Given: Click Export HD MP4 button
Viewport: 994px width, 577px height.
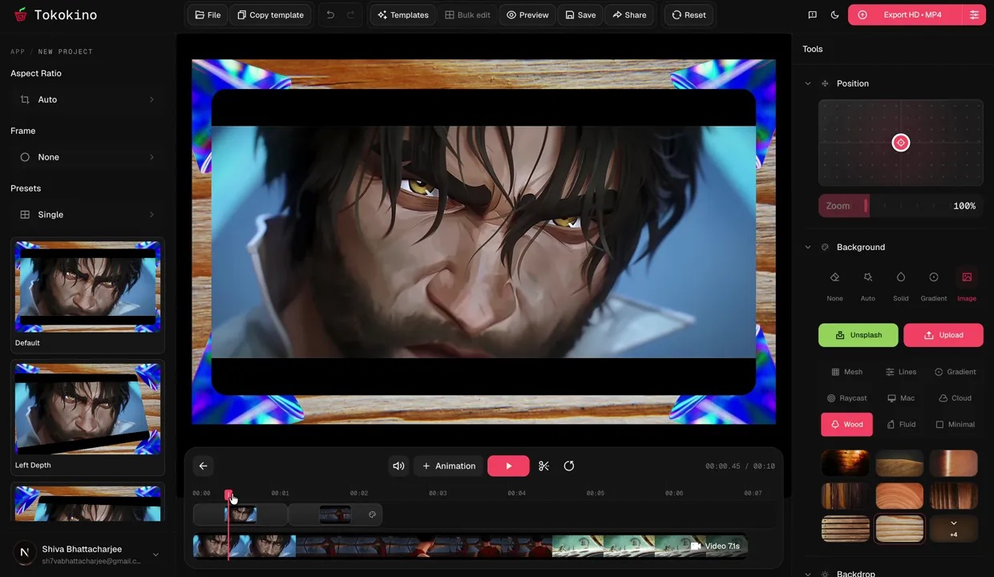Looking at the screenshot, I should coord(906,14).
